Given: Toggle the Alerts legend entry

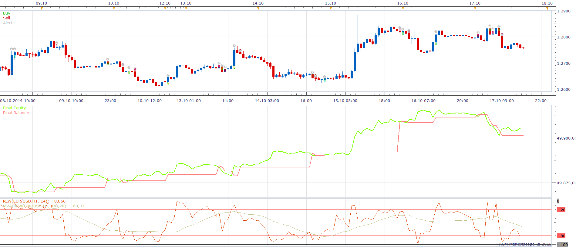Looking at the screenshot, I should 9,23.
